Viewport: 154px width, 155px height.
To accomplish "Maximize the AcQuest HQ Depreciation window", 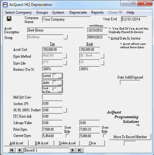I will point(133,3).
